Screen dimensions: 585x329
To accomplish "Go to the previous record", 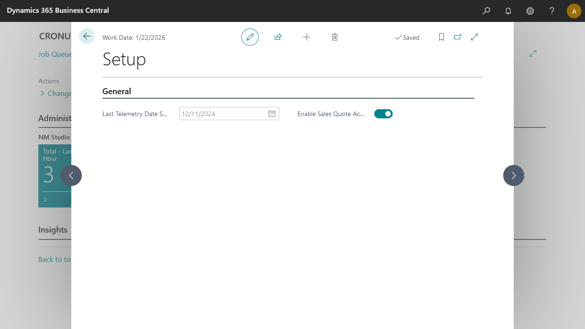I will [x=71, y=175].
